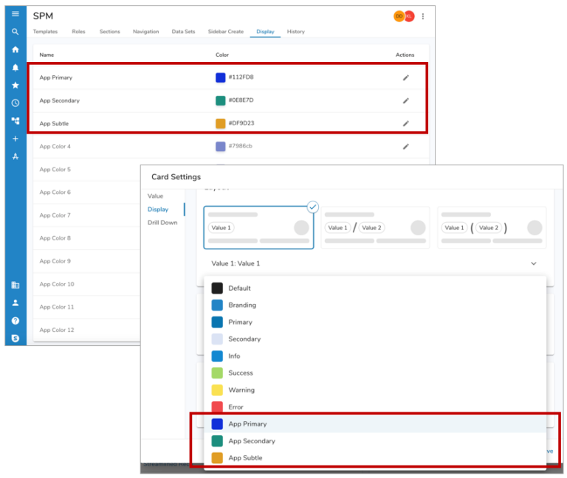Open the three-dot more options menu
The height and width of the screenshot is (478, 567).
423,16
